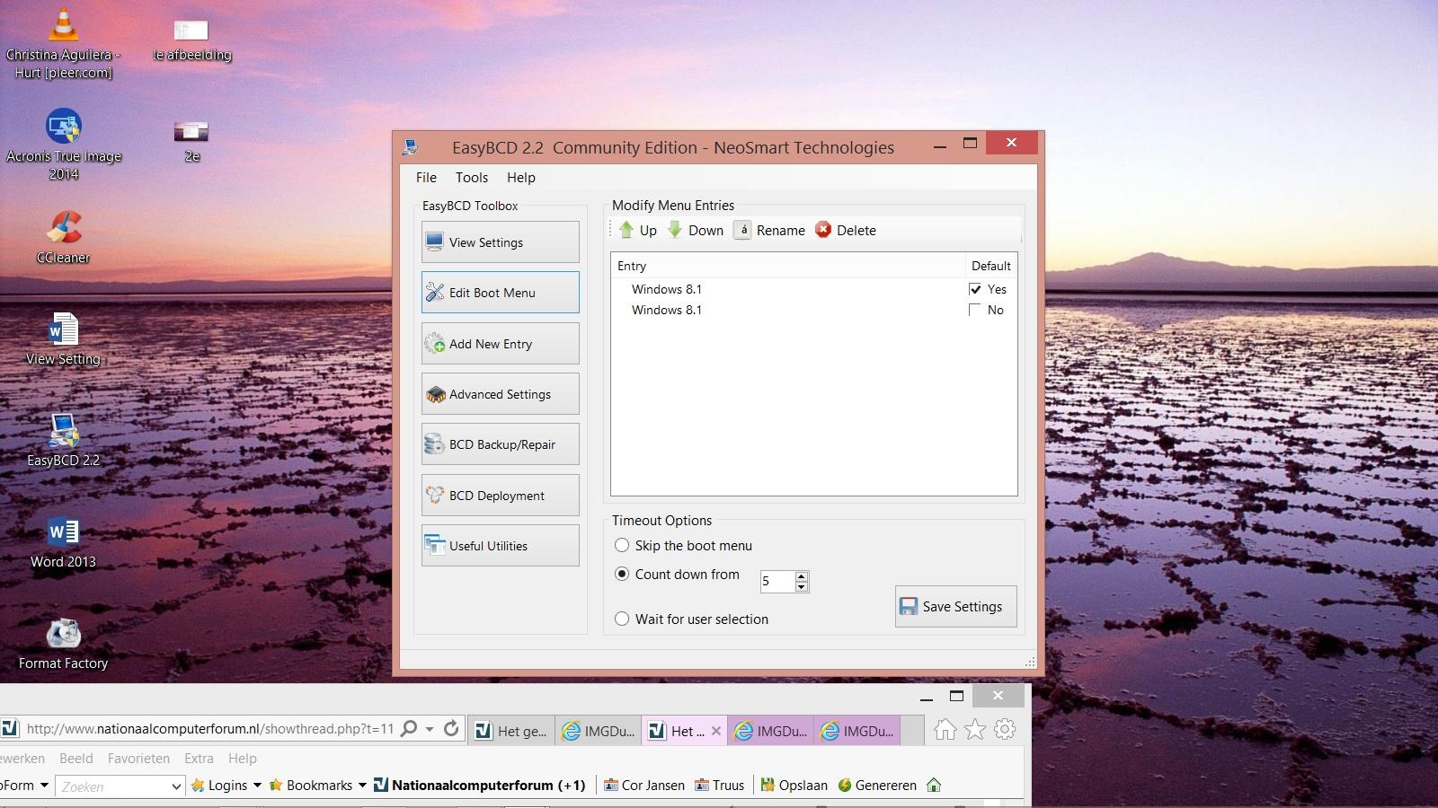
Task: Increase the countdown with the spinner up arrow
Action: coord(802,576)
